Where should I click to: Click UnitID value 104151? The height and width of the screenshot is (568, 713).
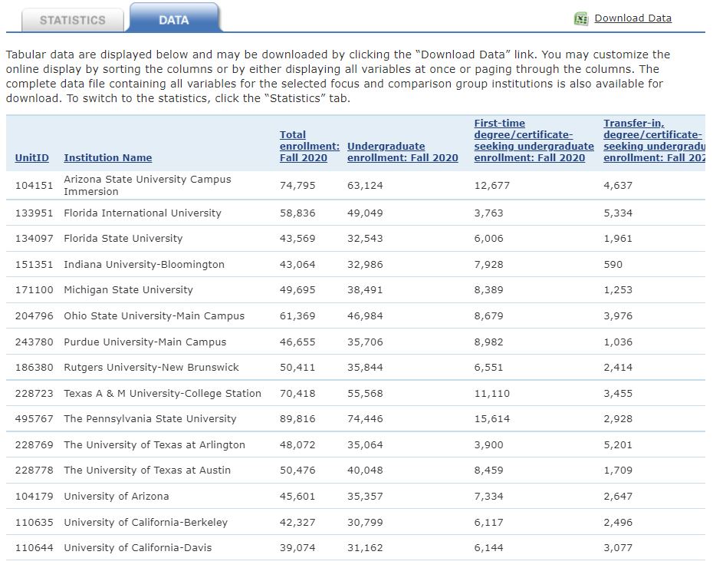coord(34,186)
